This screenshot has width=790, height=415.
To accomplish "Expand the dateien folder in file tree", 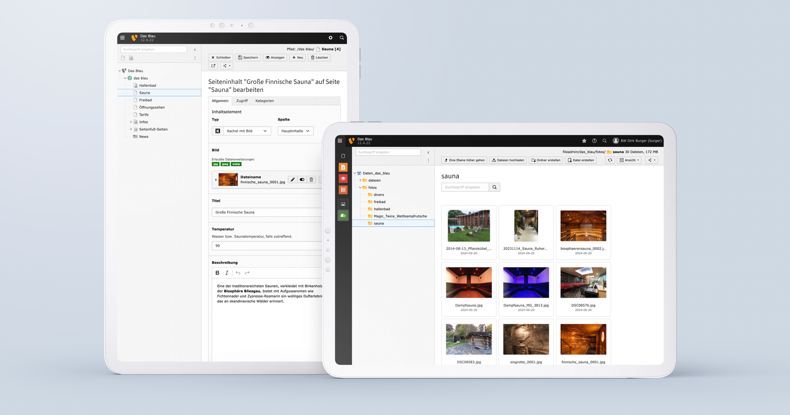I will point(360,180).
